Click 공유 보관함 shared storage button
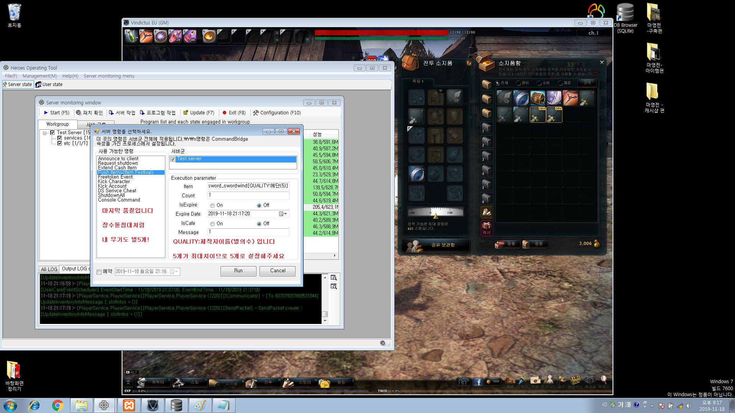This screenshot has width=735, height=413. (x=436, y=245)
